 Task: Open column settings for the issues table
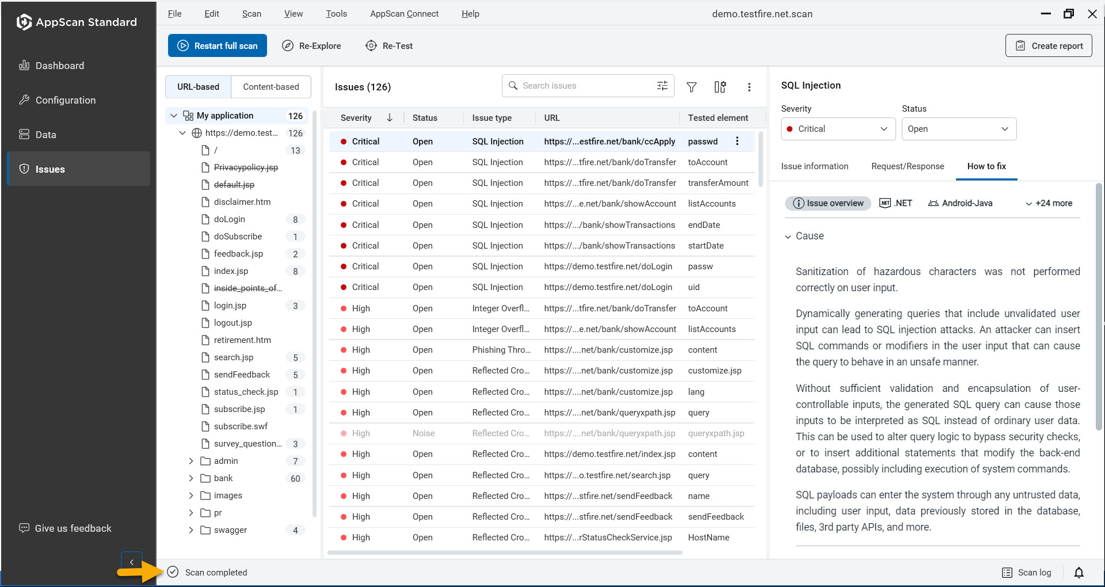719,87
